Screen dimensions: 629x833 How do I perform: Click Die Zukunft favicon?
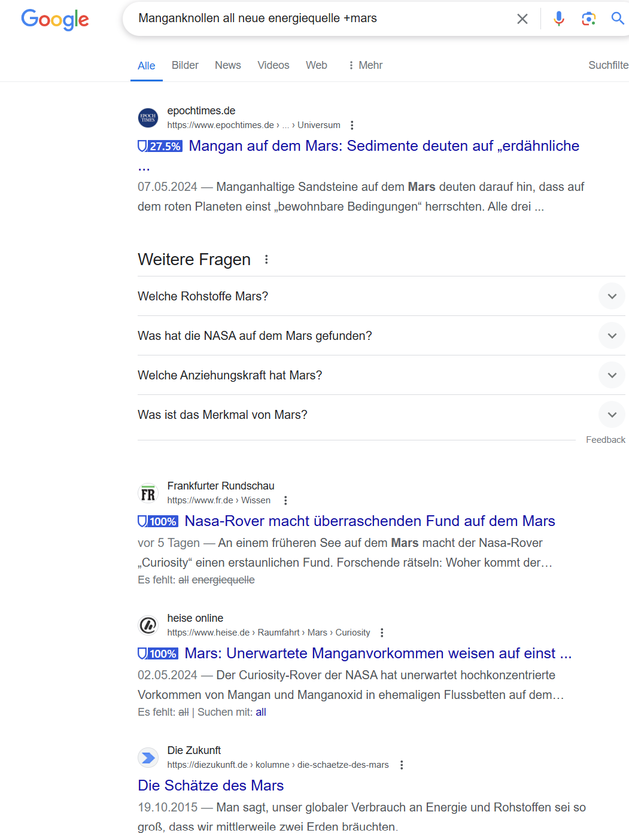point(148,758)
